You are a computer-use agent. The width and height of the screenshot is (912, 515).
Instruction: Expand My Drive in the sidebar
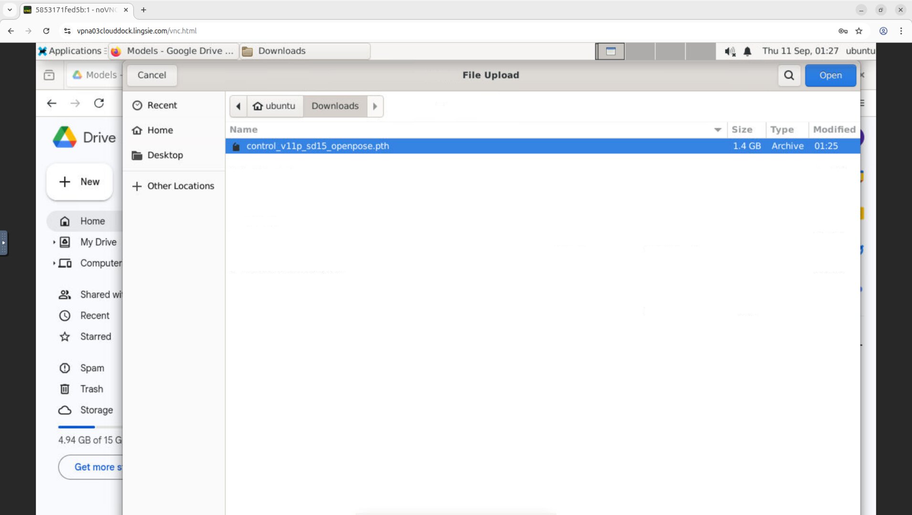pyautogui.click(x=54, y=242)
